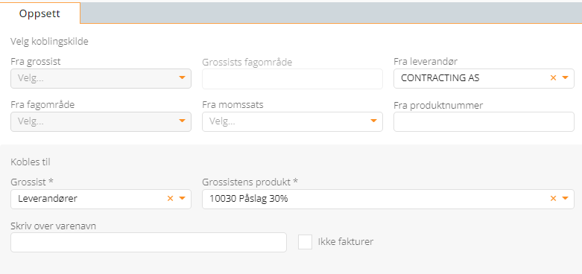Switch to the Oppsett tab

(39, 13)
